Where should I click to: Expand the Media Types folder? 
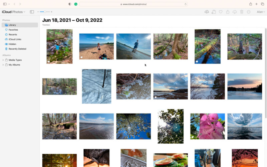coord(3,60)
